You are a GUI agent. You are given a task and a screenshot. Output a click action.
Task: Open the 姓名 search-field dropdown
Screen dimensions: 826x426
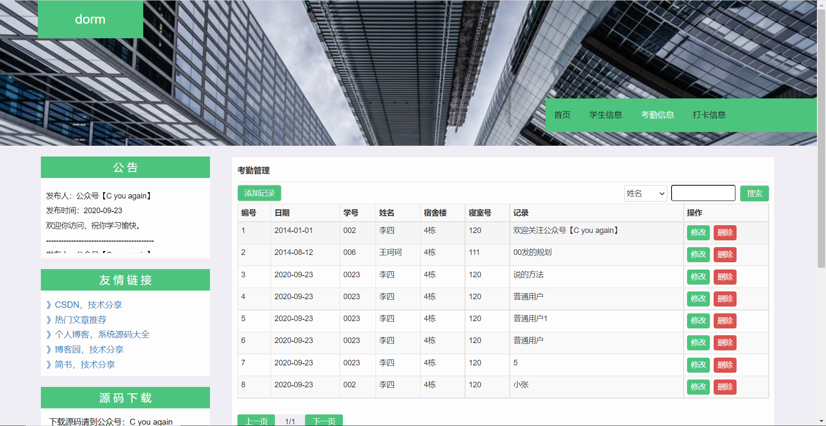645,193
